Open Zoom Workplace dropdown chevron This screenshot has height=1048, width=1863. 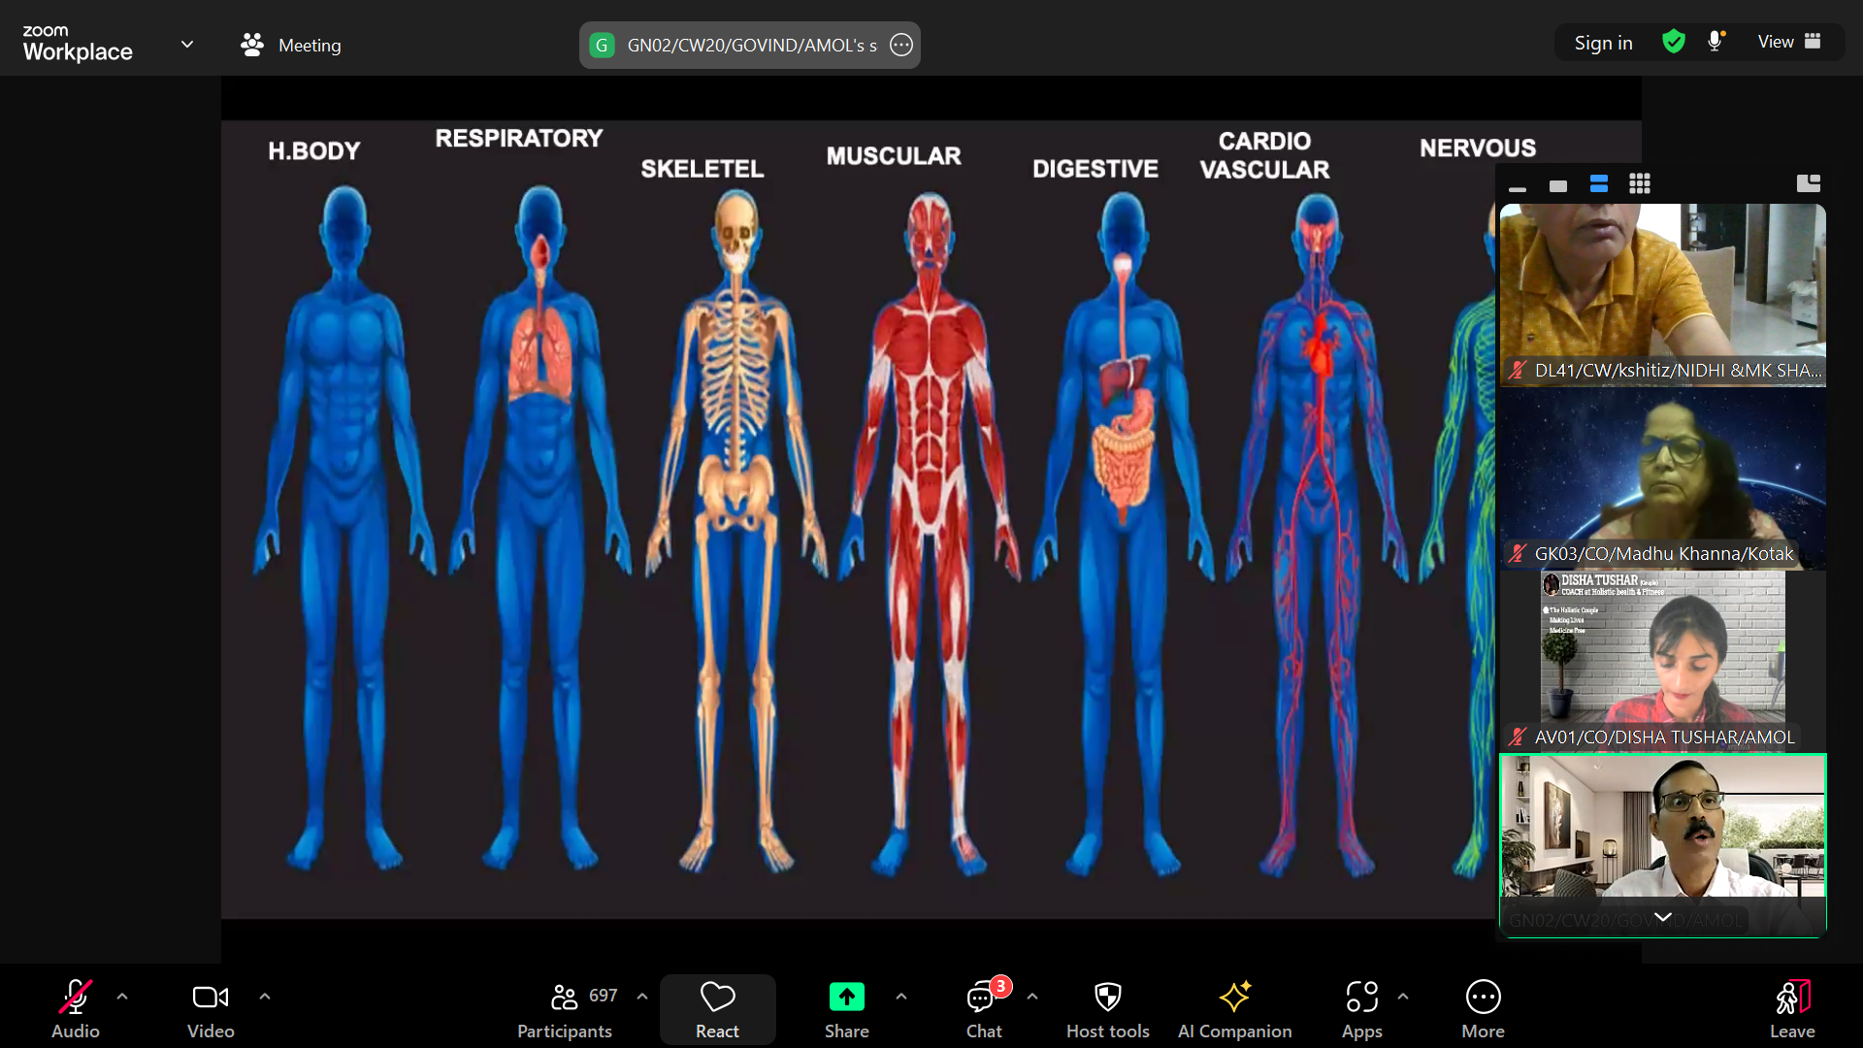[x=187, y=45]
